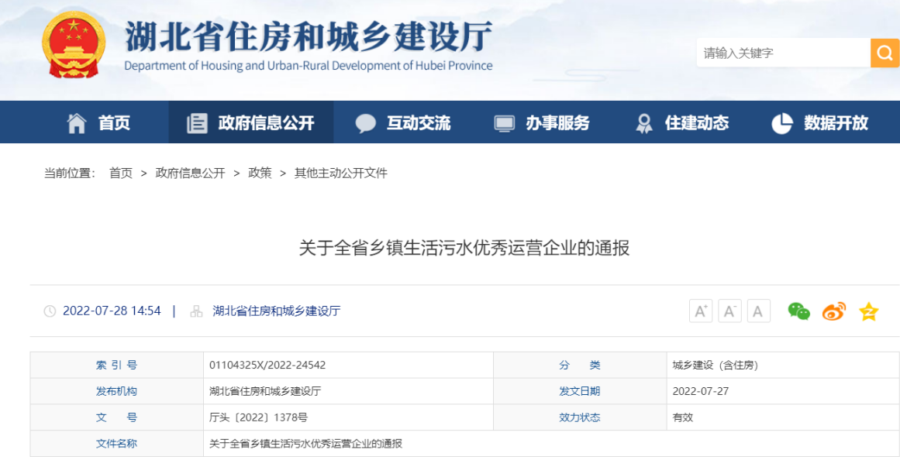Click the validity status 有效
900x460 pixels.
682,417
